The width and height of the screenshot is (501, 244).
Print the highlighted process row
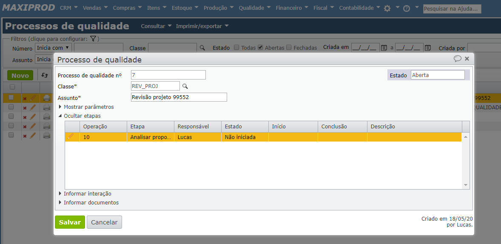[47, 98]
